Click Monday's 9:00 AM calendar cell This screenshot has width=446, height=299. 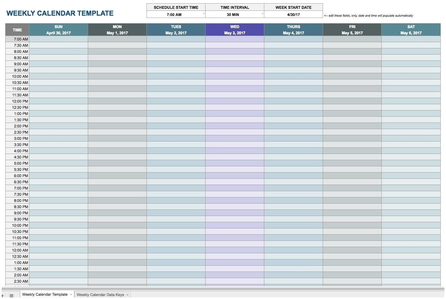point(117,64)
